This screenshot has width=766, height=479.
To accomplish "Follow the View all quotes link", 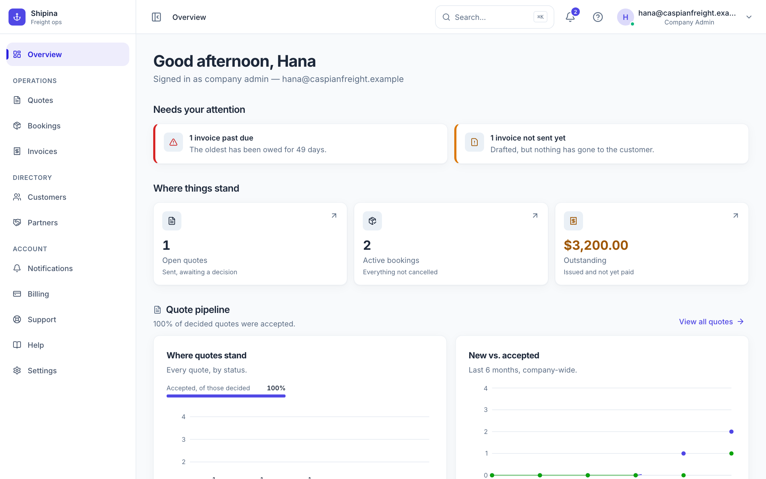I will tap(711, 321).
